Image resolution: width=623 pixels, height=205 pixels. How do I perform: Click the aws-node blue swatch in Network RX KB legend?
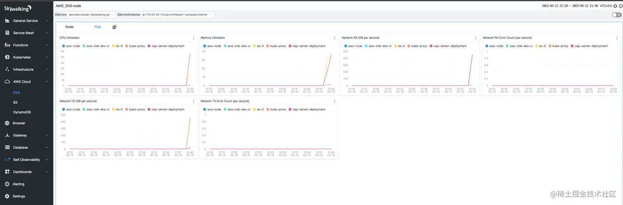345,46
